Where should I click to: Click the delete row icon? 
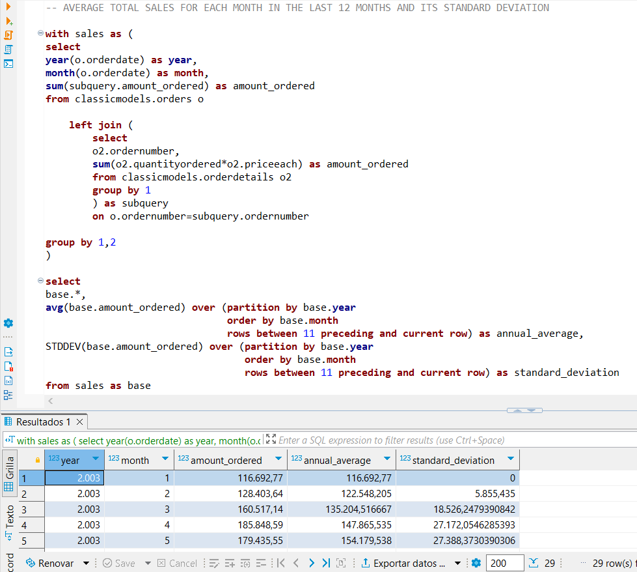coord(261,563)
